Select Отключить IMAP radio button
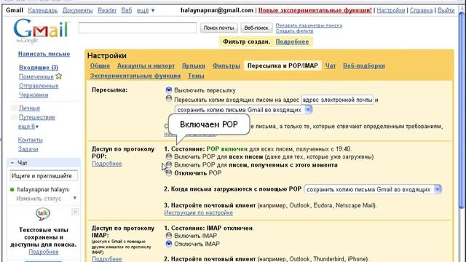This screenshot has height=262, width=466. (x=168, y=244)
